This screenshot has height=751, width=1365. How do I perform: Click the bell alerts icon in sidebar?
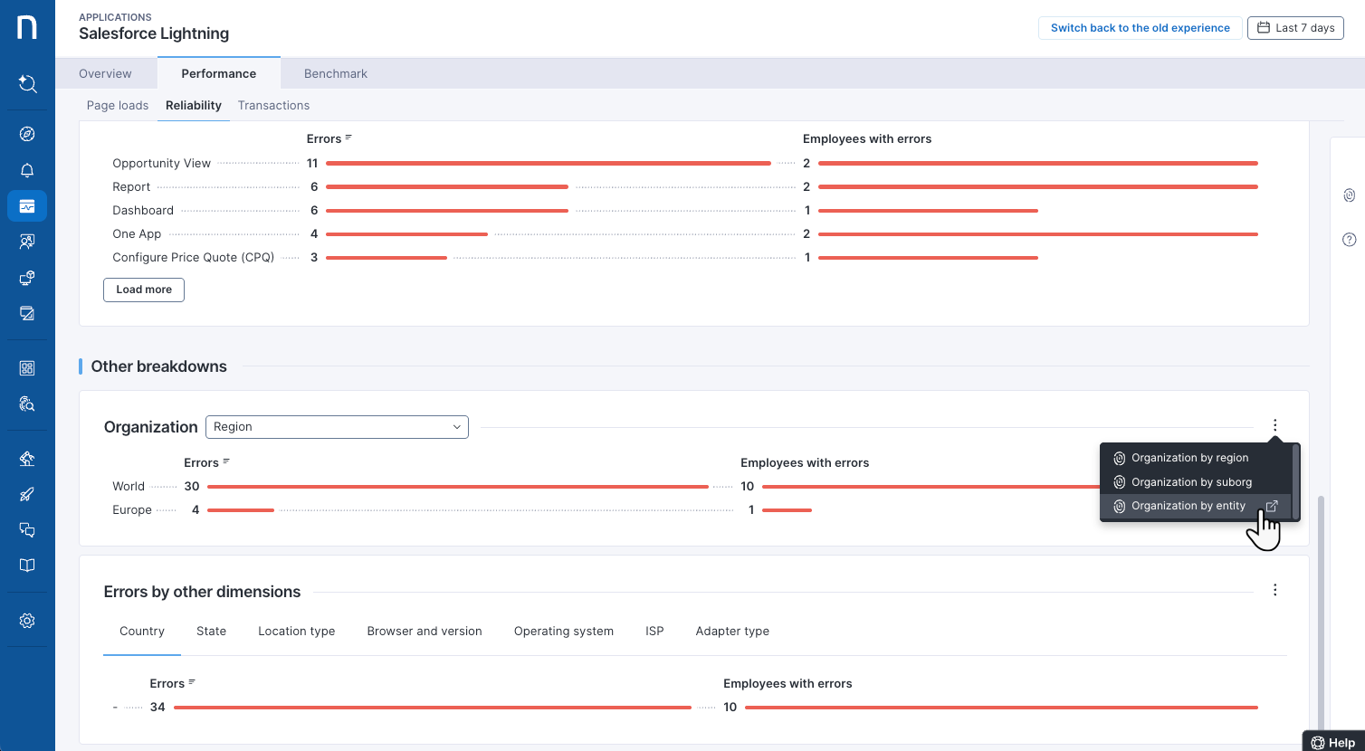pyautogui.click(x=27, y=171)
